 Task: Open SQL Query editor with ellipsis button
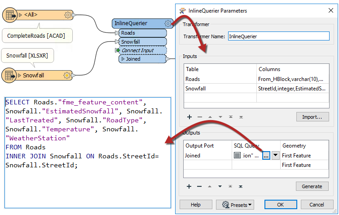point(265,156)
